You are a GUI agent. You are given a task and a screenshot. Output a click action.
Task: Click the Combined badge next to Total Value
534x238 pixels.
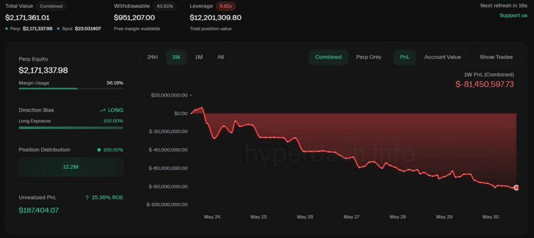(51, 6)
